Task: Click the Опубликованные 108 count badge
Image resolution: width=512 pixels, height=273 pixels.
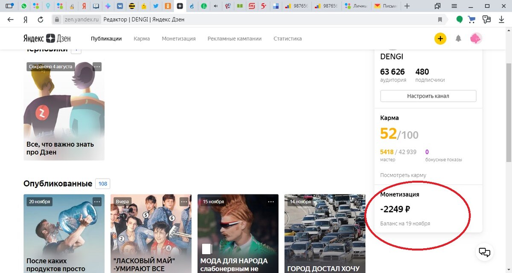Action: 103,184
